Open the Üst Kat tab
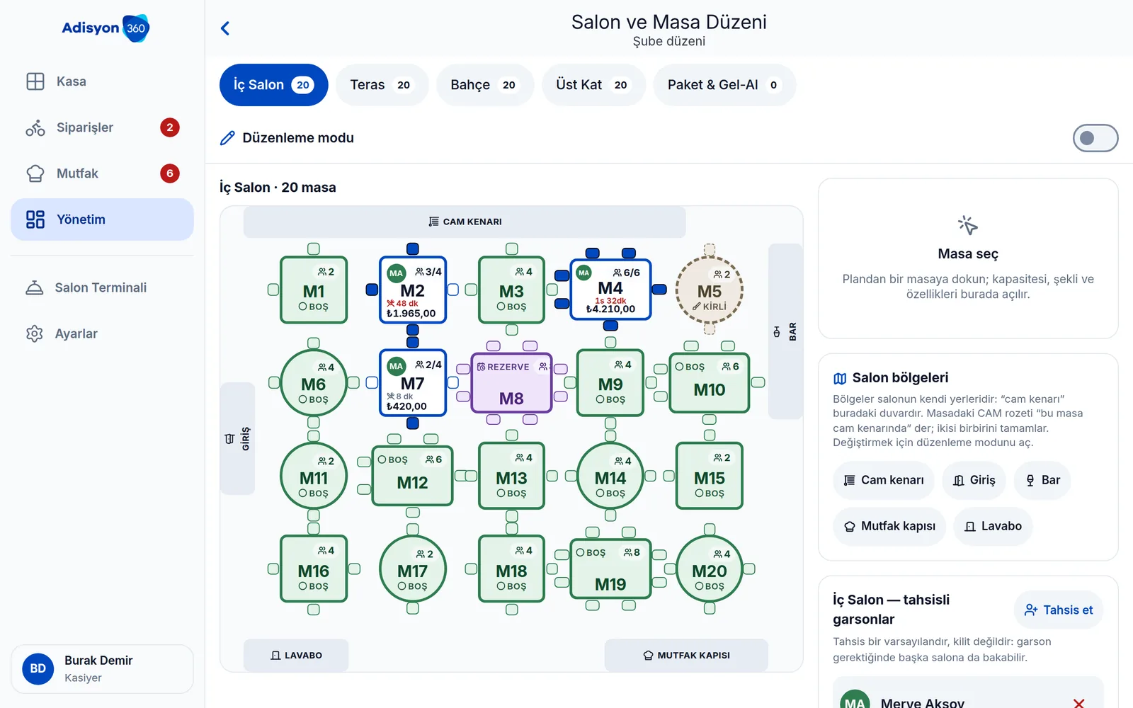This screenshot has width=1133, height=708. pos(593,85)
